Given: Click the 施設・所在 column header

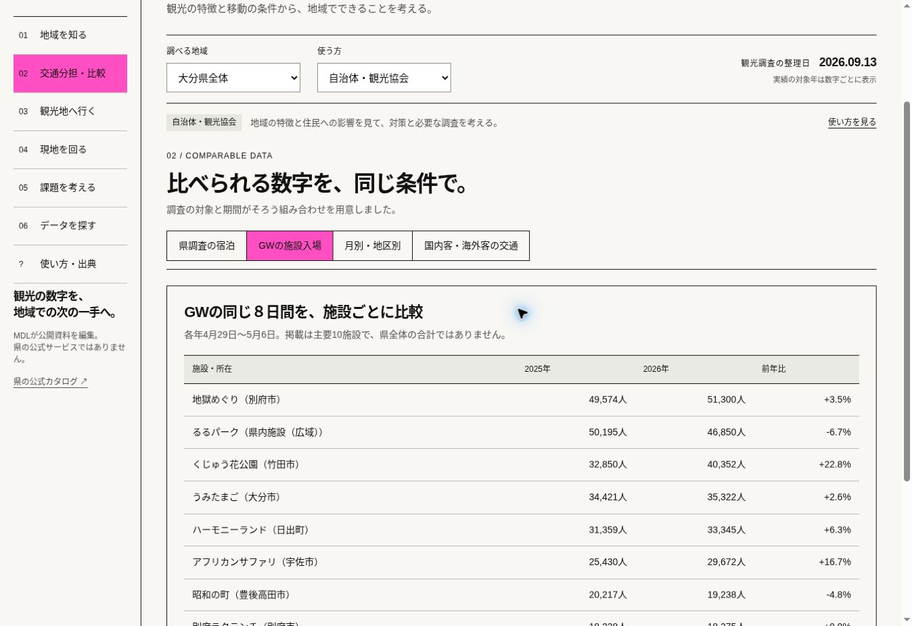Looking at the screenshot, I should [x=212, y=369].
